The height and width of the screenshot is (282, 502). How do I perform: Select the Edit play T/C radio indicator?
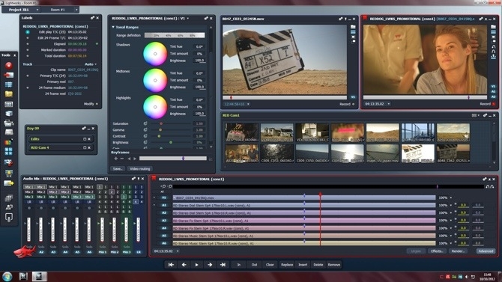tap(28, 32)
